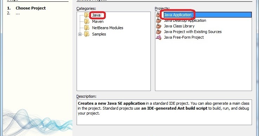Click the Java Desktop Application cup icon
Screen dimensions: 259x136
click(158, 20)
